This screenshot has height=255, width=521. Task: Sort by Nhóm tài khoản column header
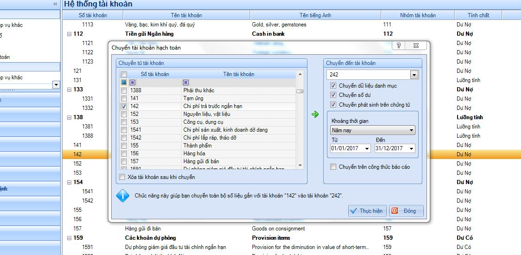pos(418,15)
